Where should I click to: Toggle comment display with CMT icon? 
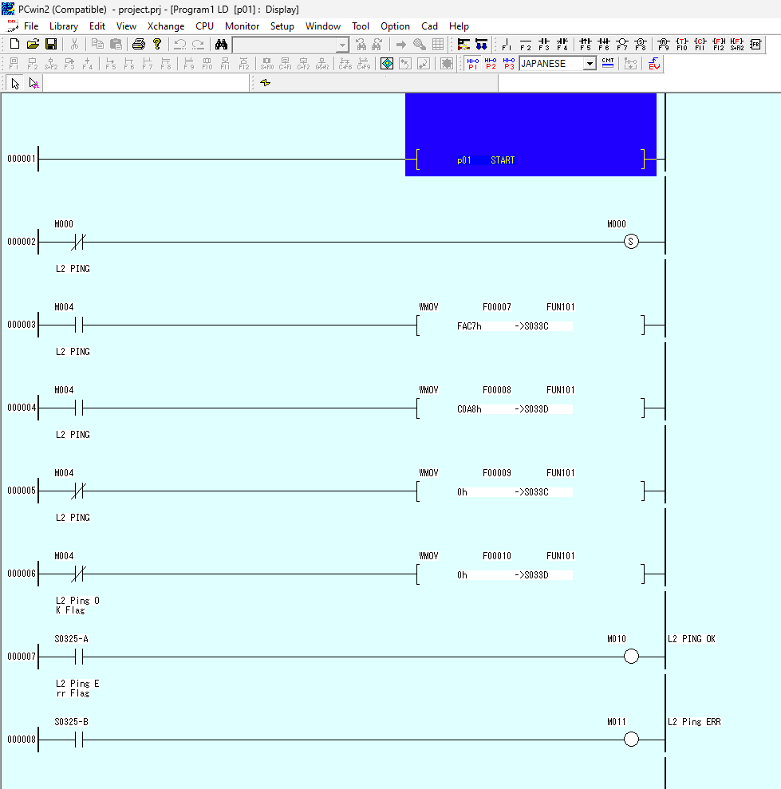coord(608,63)
